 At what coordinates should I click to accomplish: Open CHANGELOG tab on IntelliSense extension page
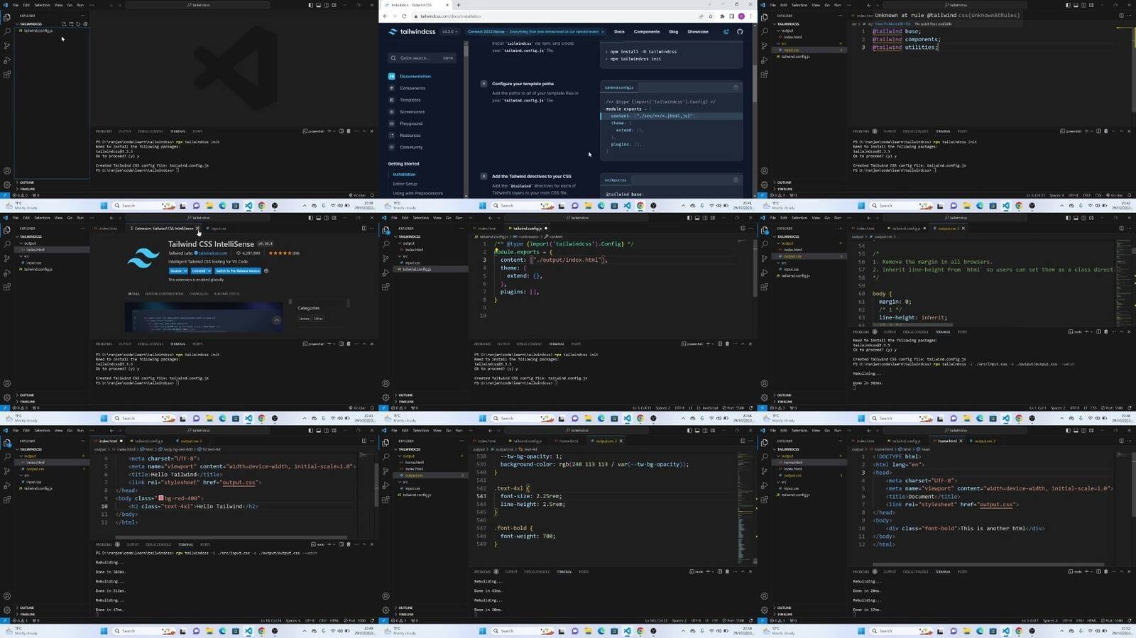coord(199,294)
